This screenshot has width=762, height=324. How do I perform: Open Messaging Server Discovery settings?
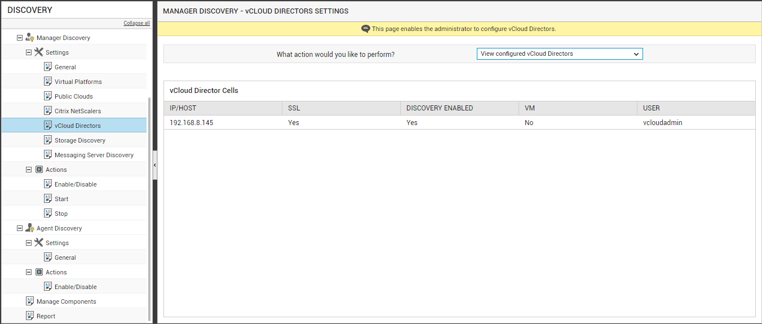point(94,155)
